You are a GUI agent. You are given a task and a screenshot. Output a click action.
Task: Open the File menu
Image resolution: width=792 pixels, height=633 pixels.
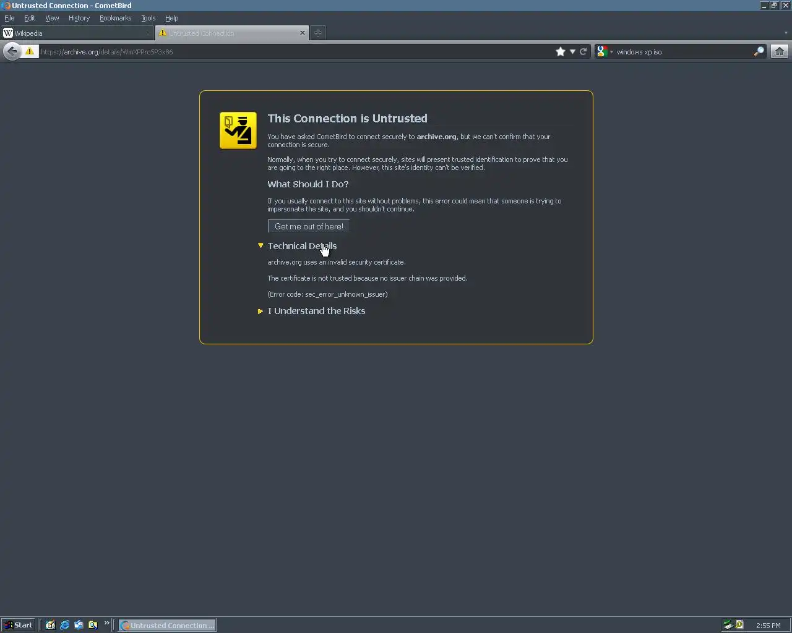tap(9, 18)
